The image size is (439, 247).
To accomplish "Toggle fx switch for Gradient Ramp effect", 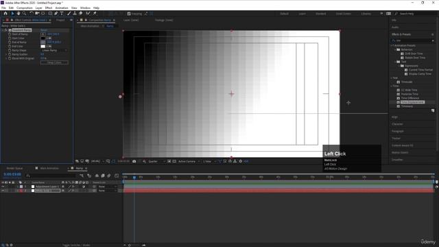I will (x=6, y=30).
